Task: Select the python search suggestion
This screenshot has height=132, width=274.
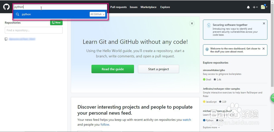Action: 26,14
